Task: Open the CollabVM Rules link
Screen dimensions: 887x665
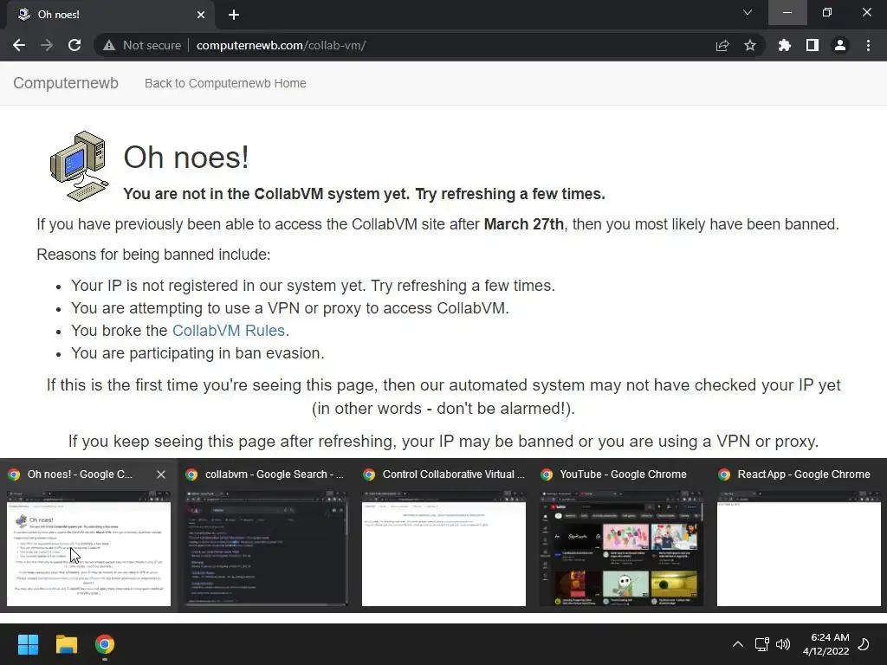Action: (229, 330)
